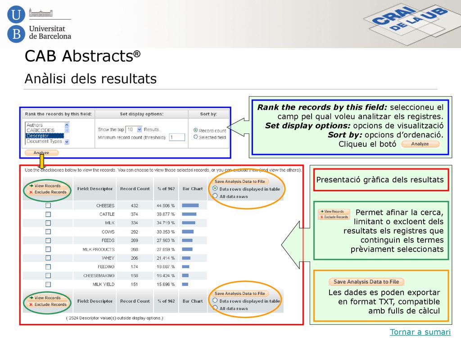The height and width of the screenshot is (345, 461).
Task: Check the MILK PRODUCTS row checkbox
Action: point(48,249)
